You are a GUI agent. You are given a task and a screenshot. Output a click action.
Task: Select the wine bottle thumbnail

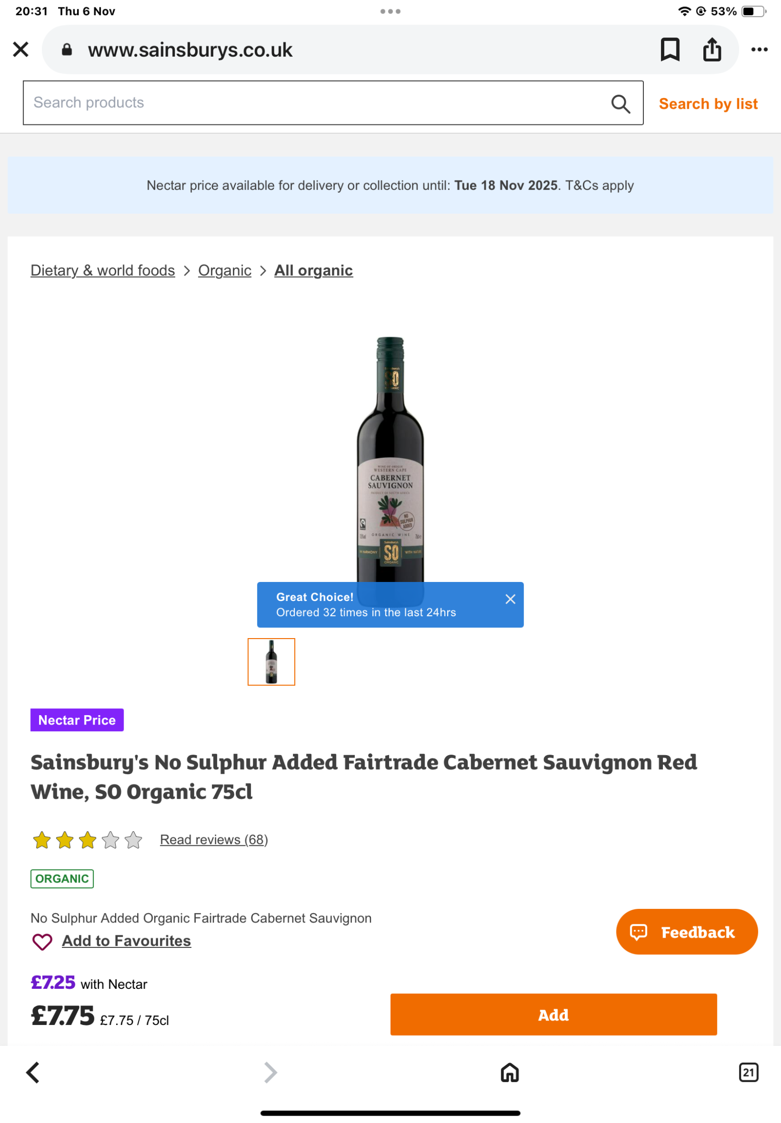click(x=271, y=662)
